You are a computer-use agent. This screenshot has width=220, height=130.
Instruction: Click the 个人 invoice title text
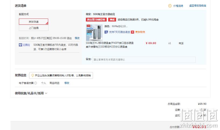pos(44,83)
